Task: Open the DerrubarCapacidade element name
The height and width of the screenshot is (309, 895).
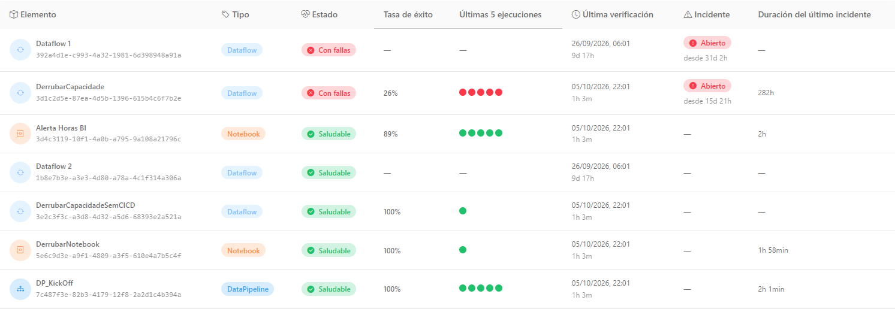Action: coord(70,87)
